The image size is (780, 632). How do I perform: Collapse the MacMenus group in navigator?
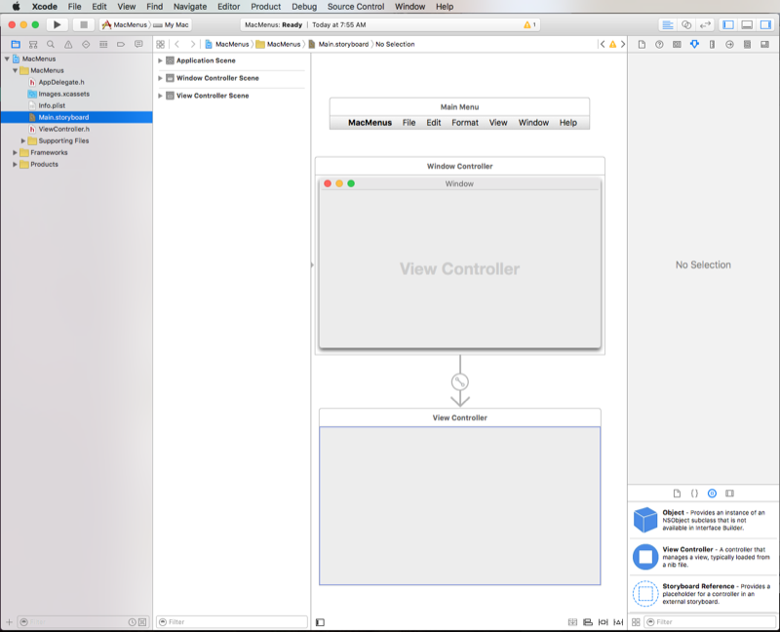coord(15,70)
